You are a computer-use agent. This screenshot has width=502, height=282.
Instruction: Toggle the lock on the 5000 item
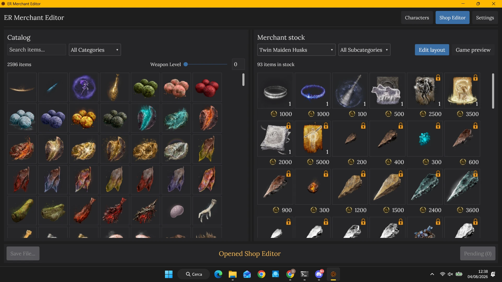click(x=326, y=126)
